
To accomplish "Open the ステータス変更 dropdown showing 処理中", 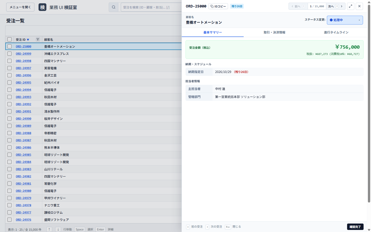I will 345,20.
